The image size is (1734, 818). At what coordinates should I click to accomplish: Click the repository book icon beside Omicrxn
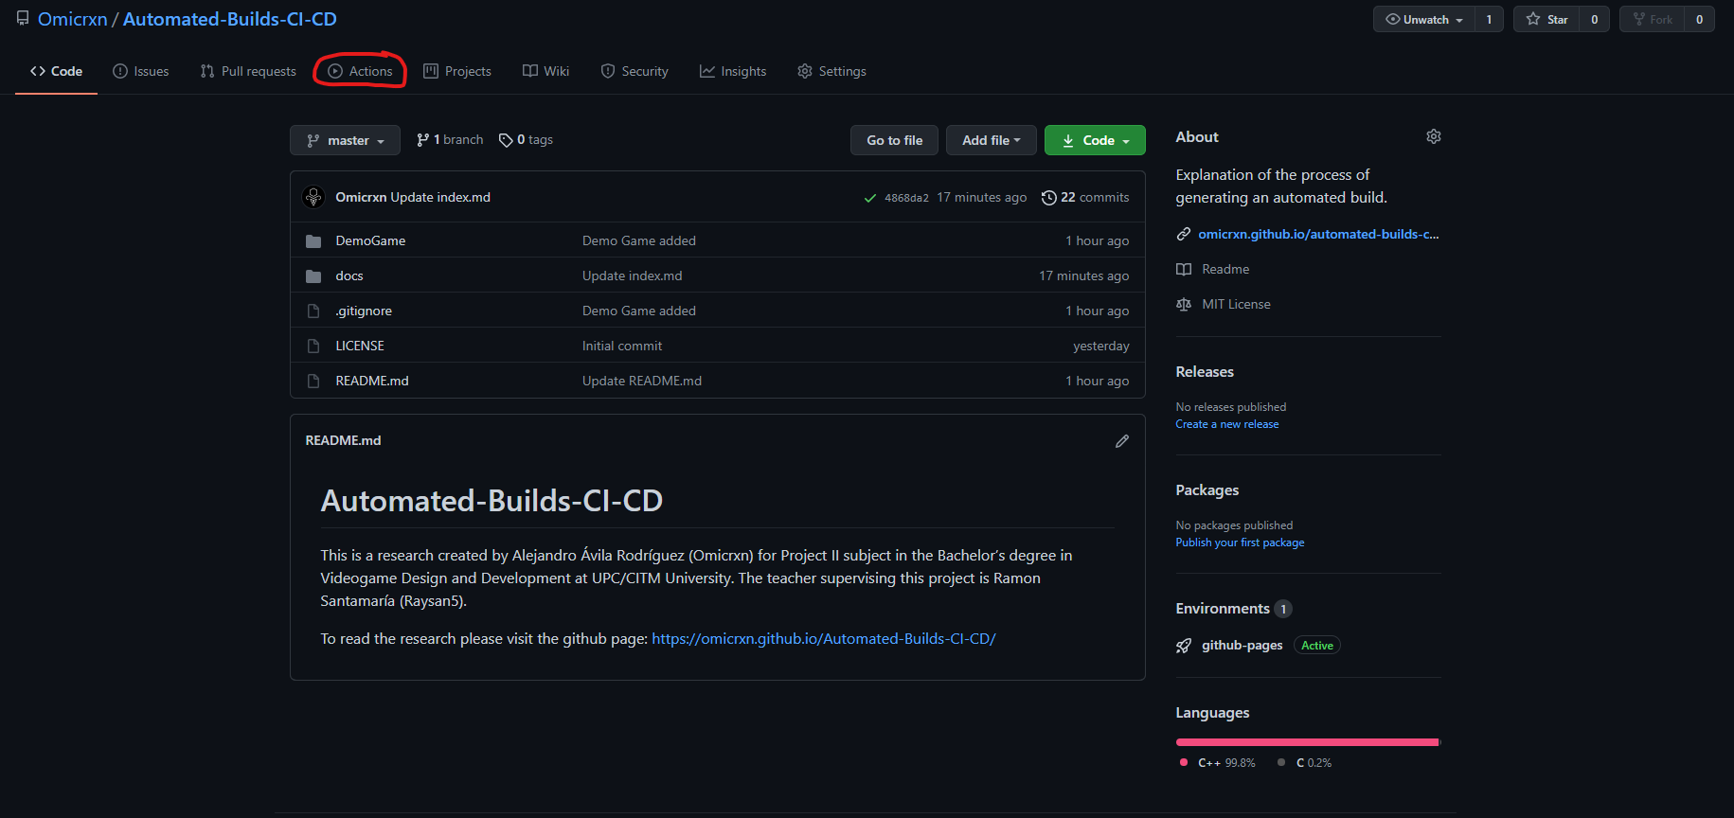(x=23, y=18)
